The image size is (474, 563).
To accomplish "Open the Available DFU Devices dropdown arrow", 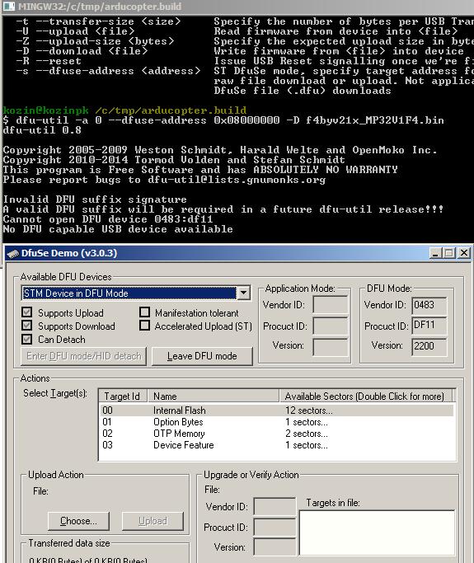I will [x=243, y=293].
